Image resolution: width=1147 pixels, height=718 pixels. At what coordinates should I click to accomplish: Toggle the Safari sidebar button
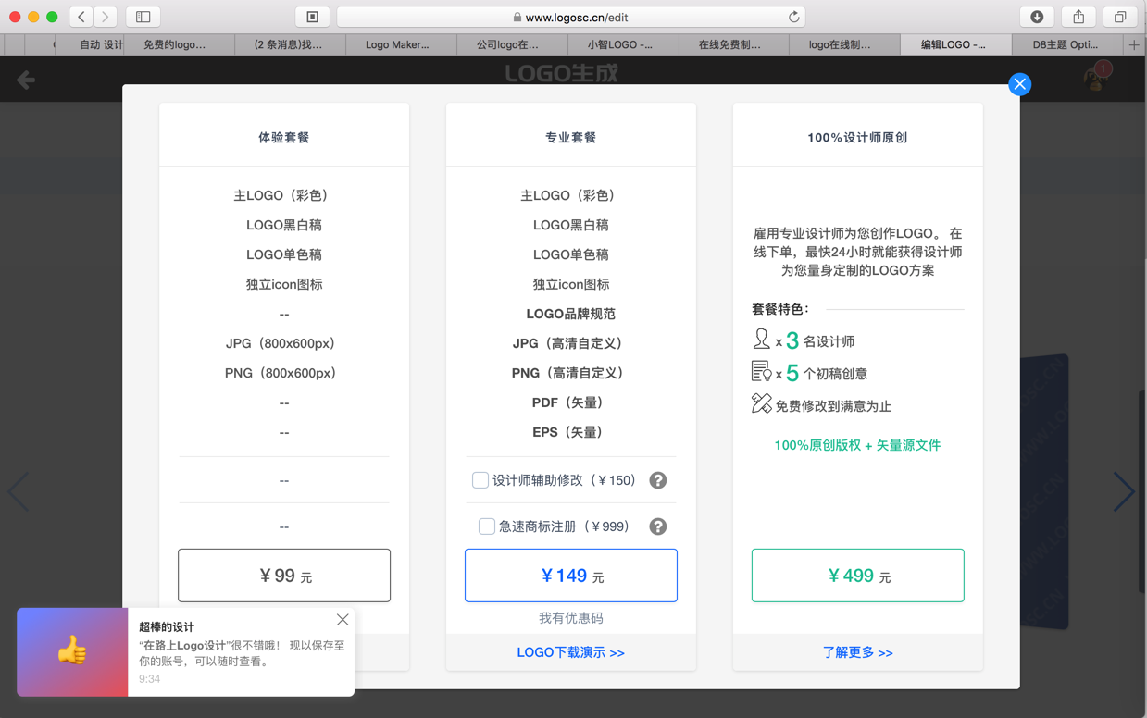pos(143,17)
